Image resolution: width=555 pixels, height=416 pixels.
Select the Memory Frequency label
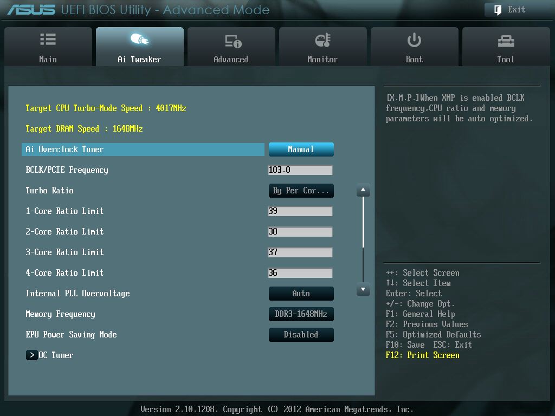[x=61, y=314]
